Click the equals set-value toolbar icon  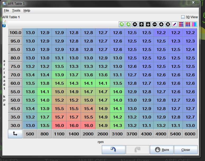135,24
